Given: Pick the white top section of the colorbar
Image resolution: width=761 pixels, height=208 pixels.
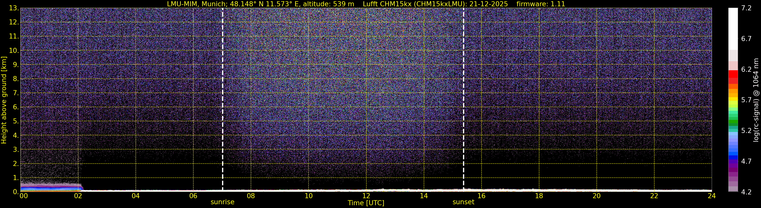Looking at the screenshot, I should (733, 28).
